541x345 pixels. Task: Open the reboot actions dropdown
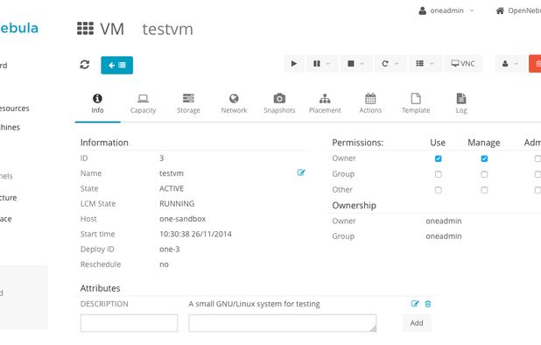coord(390,63)
